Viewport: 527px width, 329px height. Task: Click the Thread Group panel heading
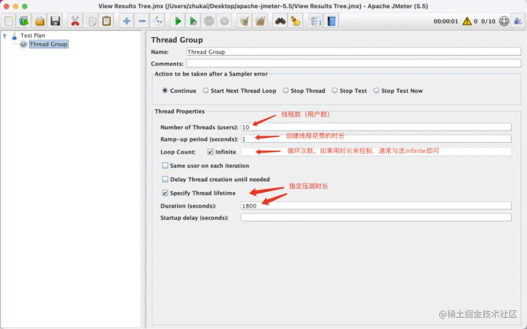pos(177,39)
